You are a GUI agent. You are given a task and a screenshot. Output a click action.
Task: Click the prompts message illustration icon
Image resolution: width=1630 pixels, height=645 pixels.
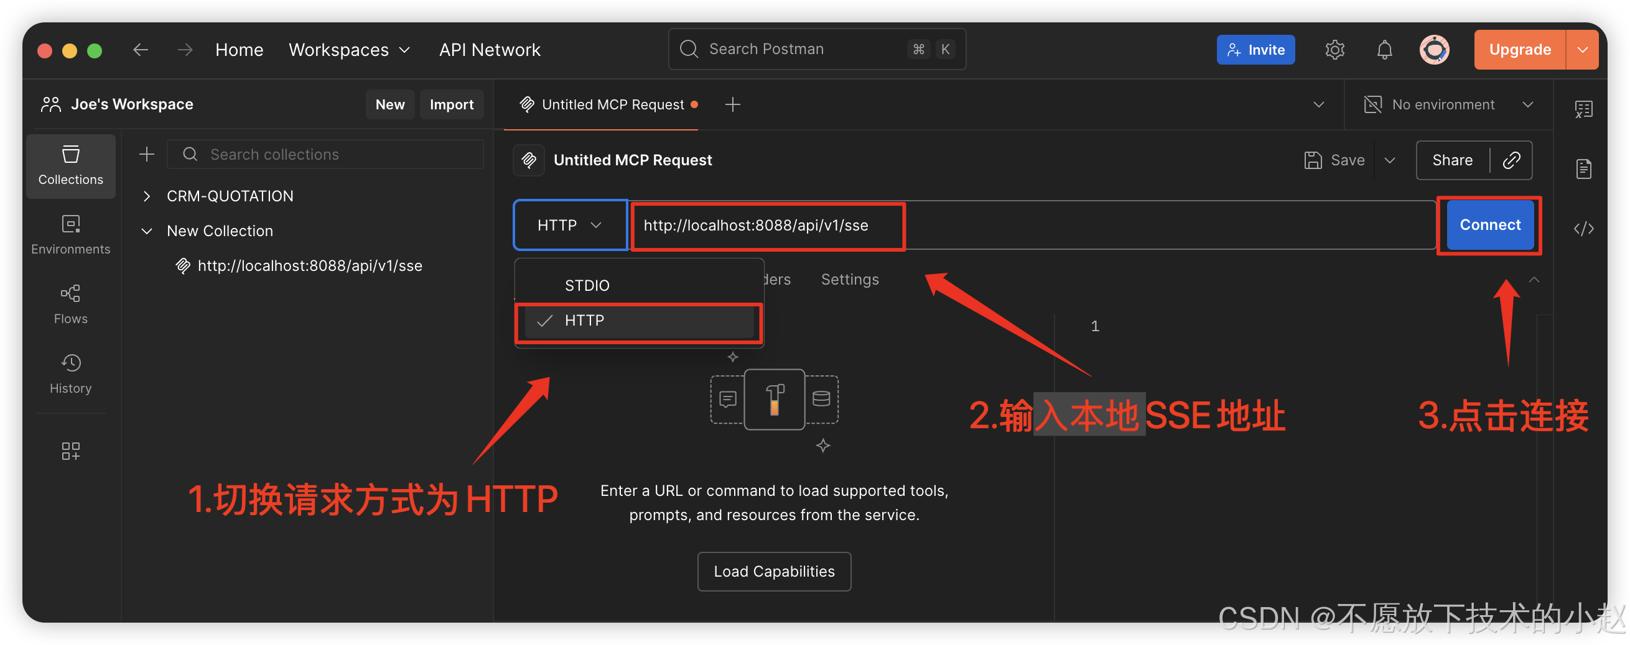728,400
